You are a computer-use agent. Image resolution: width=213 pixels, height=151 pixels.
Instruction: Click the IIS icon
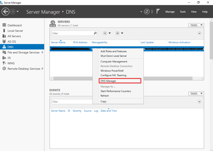click(x=4, y=58)
